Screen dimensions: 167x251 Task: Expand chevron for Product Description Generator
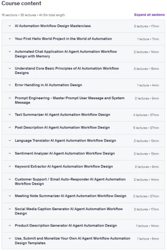(10, 226)
